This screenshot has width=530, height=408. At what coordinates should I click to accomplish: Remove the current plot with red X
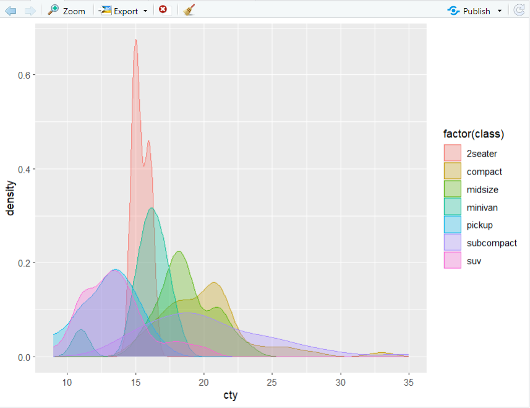click(163, 9)
